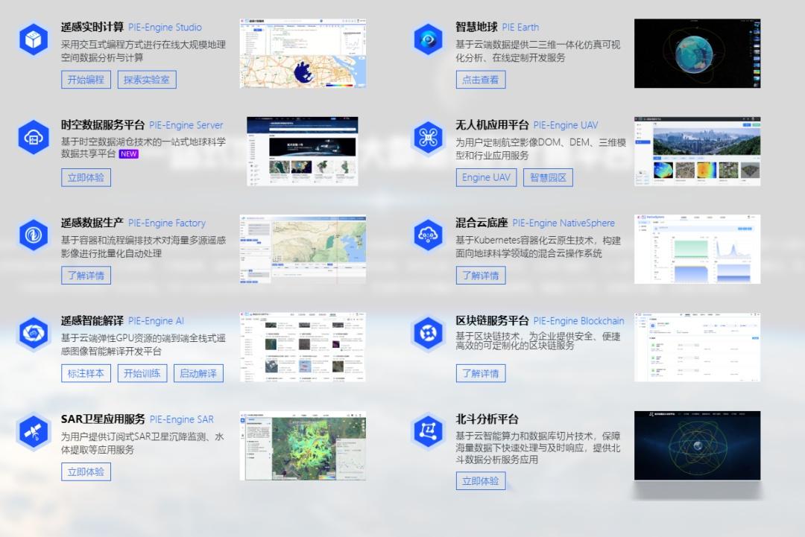Select the PIE-Engine Server cloud icon
The height and width of the screenshot is (537, 805).
tap(33, 138)
